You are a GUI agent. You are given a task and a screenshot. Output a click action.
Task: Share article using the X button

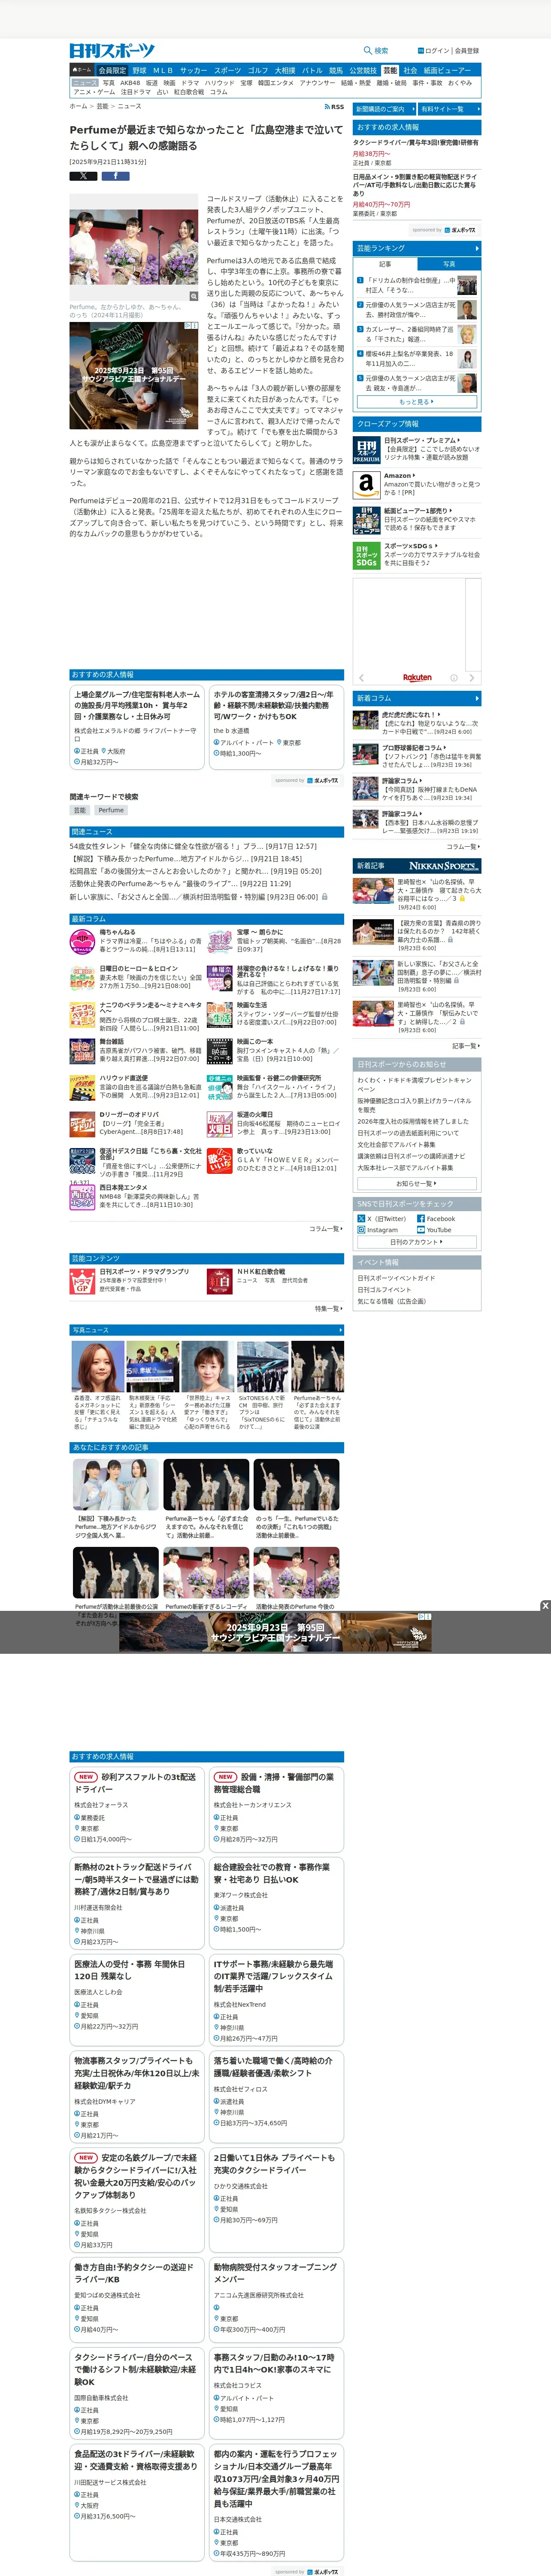[83, 176]
